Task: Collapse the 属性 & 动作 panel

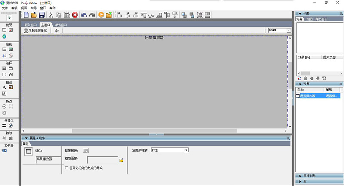Action: (26, 138)
